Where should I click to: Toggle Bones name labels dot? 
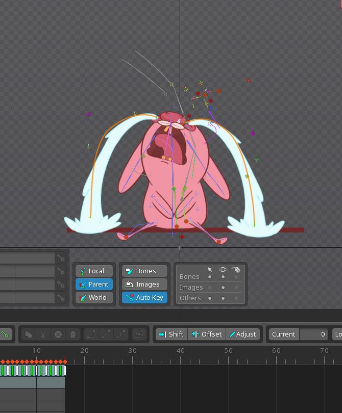coord(236,277)
